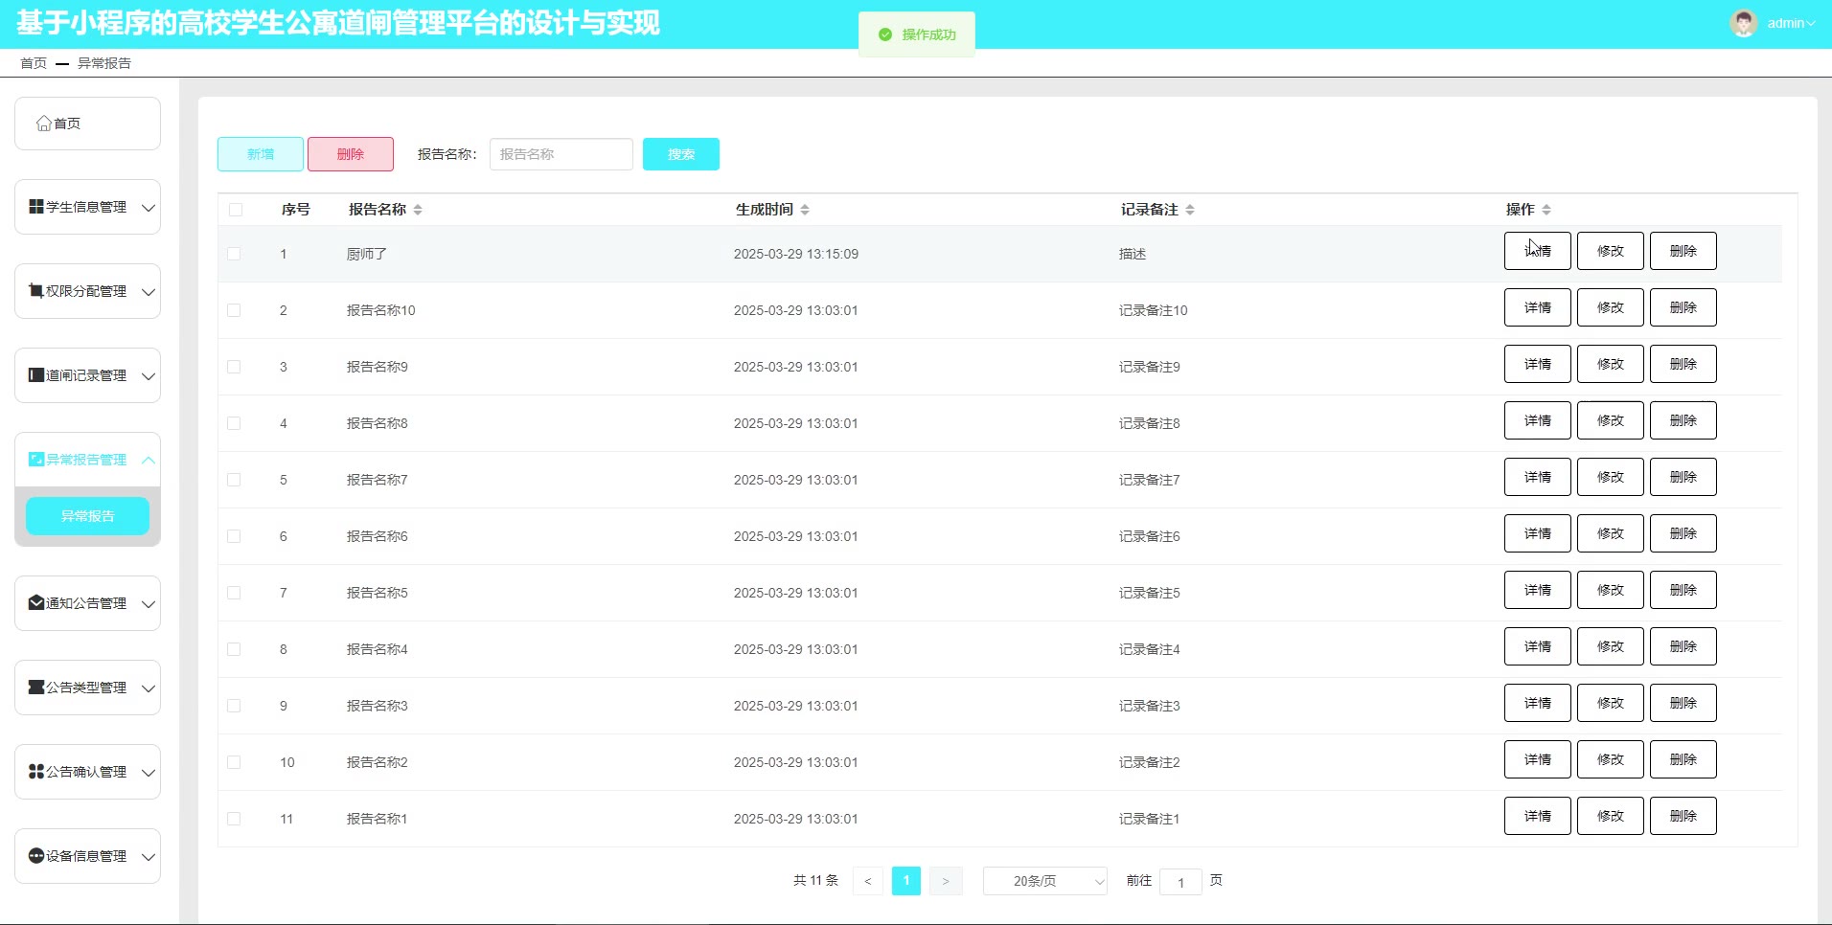
Task: Click the home icon in sidebar
Action: [43, 124]
